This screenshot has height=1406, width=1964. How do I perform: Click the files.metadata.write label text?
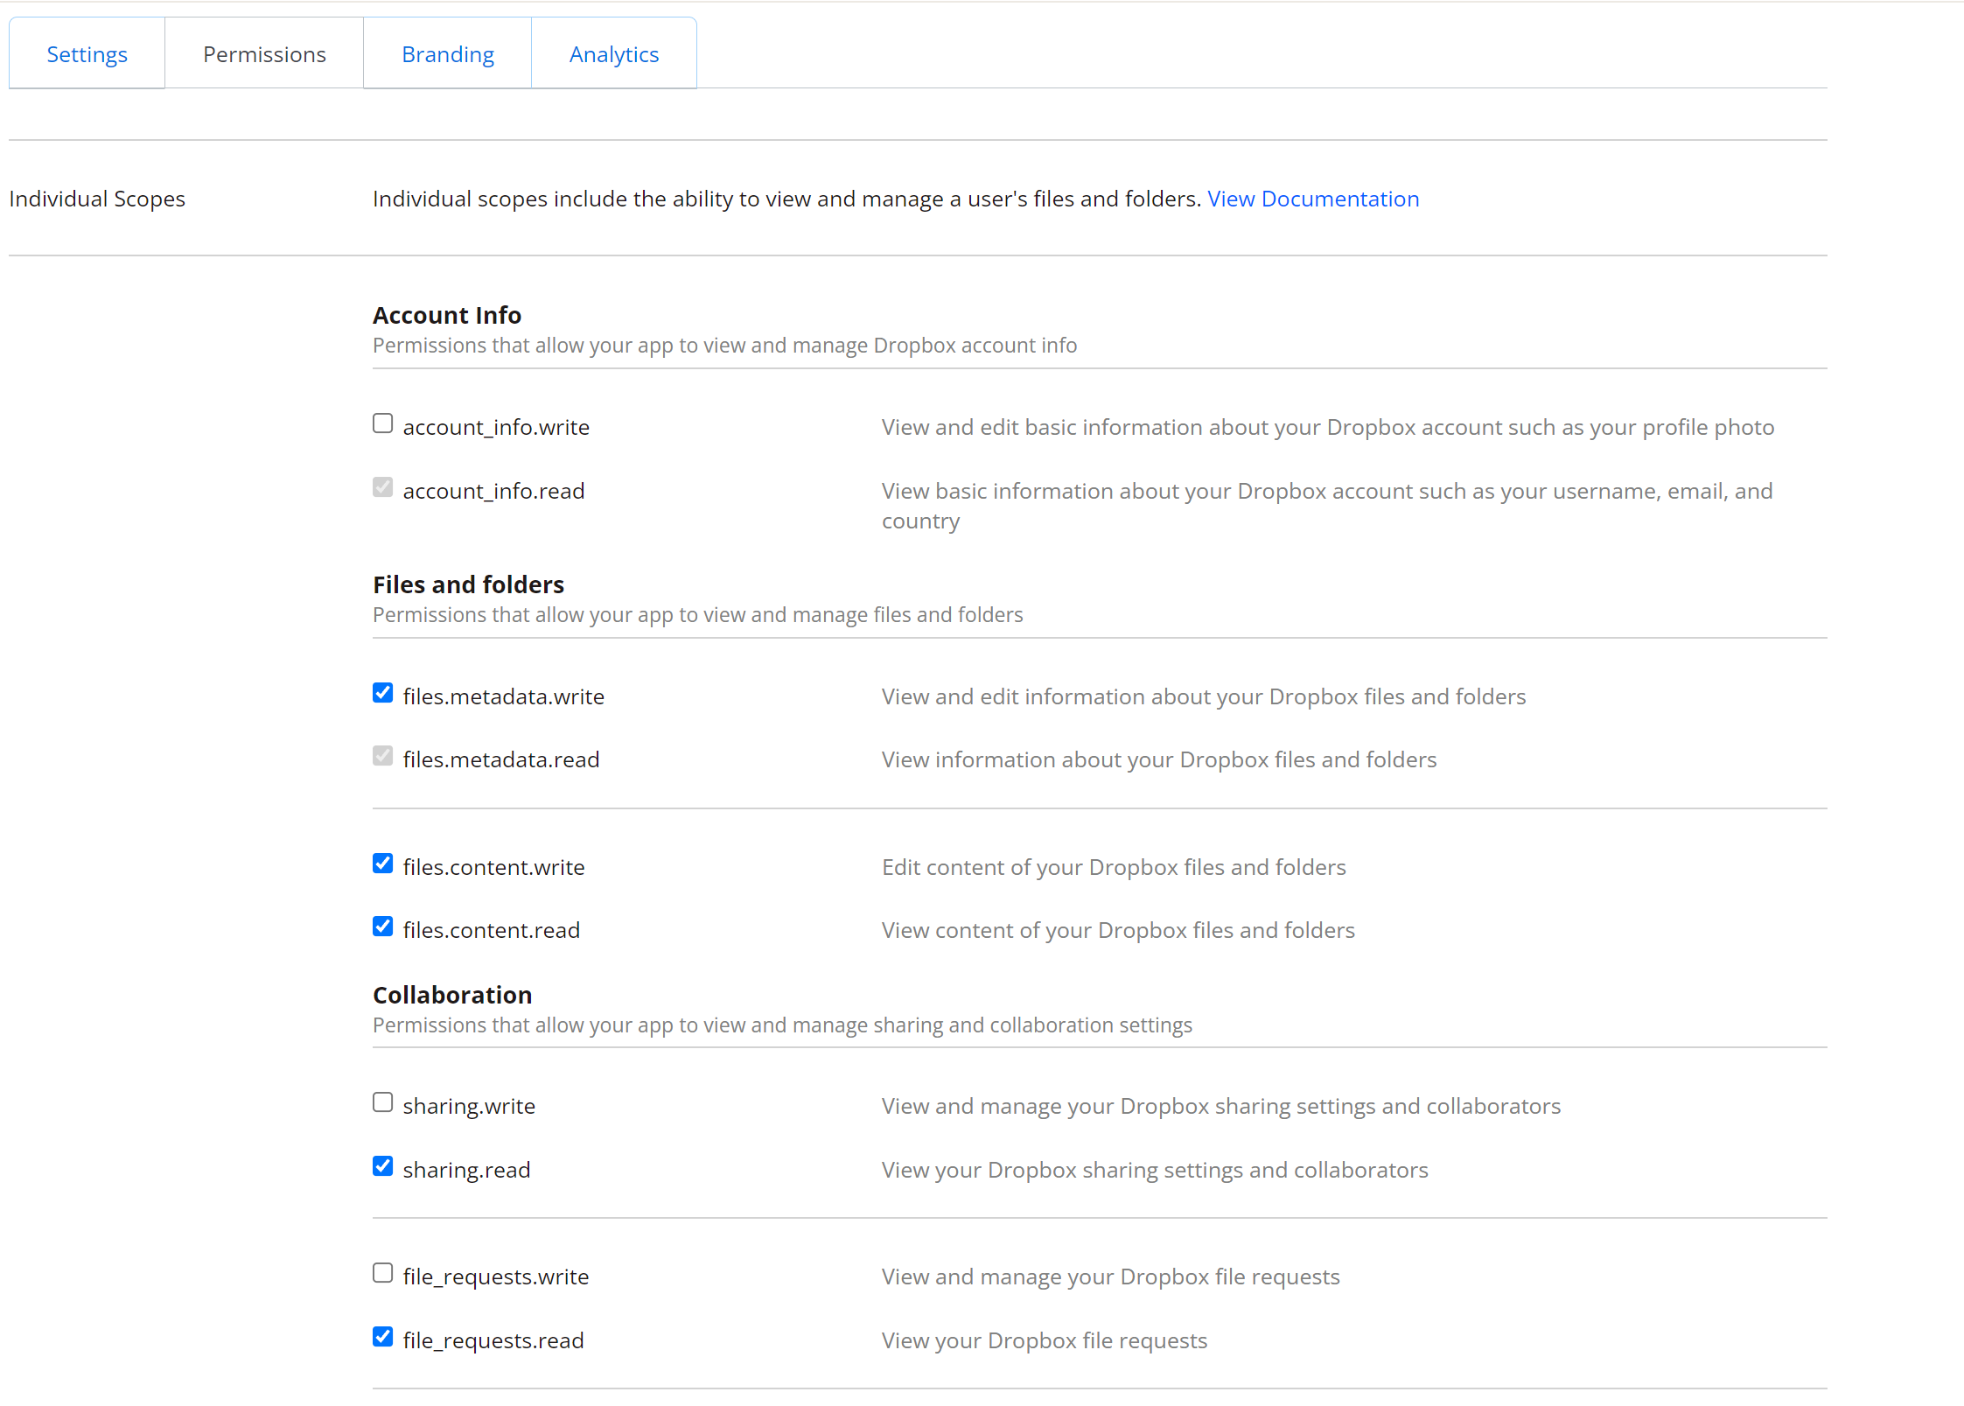pyautogui.click(x=503, y=696)
